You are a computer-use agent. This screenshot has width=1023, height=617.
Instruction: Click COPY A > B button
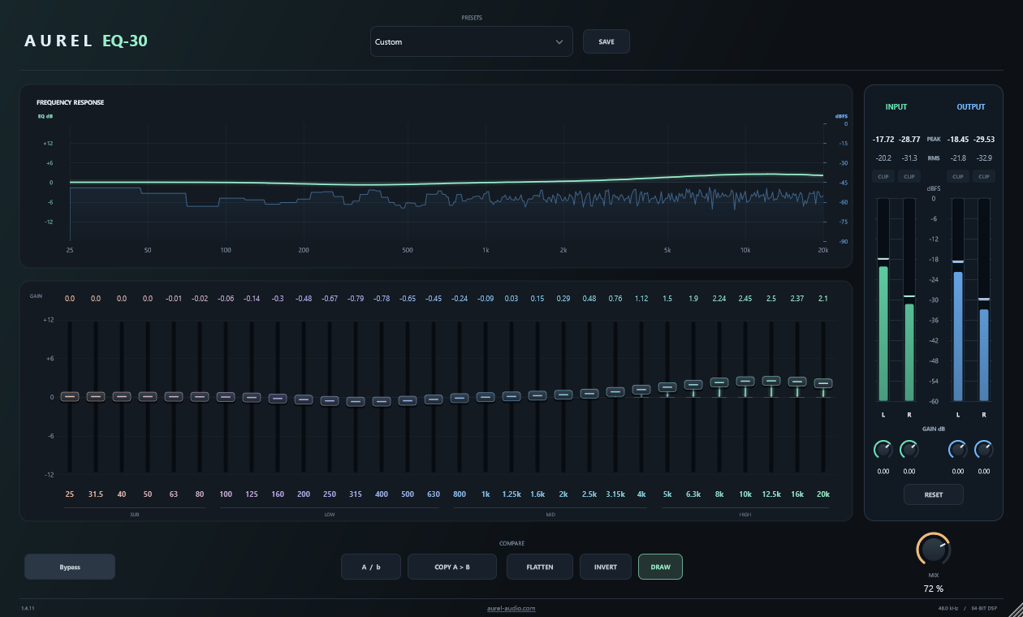(452, 567)
